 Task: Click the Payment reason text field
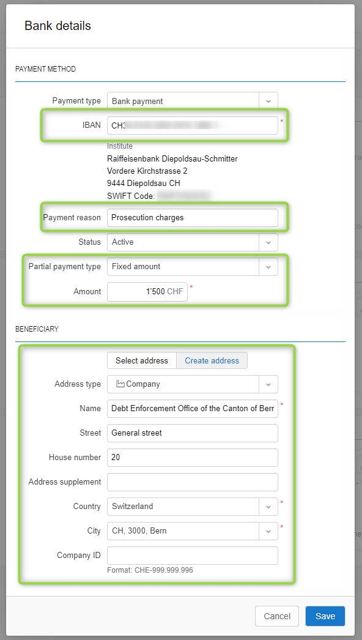click(193, 218)
